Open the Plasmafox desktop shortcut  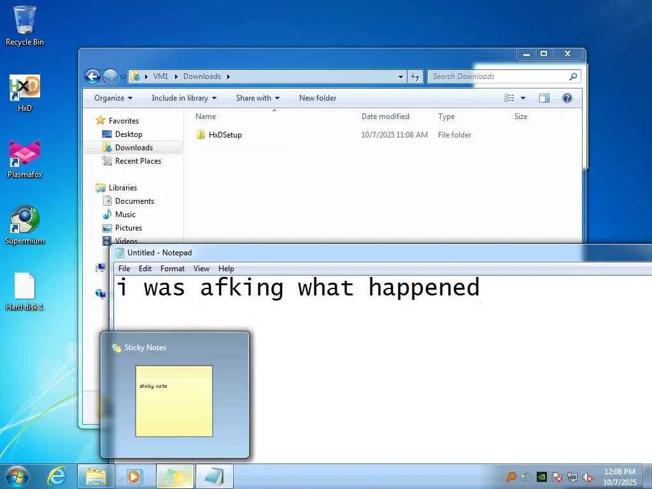pos(25,159)
